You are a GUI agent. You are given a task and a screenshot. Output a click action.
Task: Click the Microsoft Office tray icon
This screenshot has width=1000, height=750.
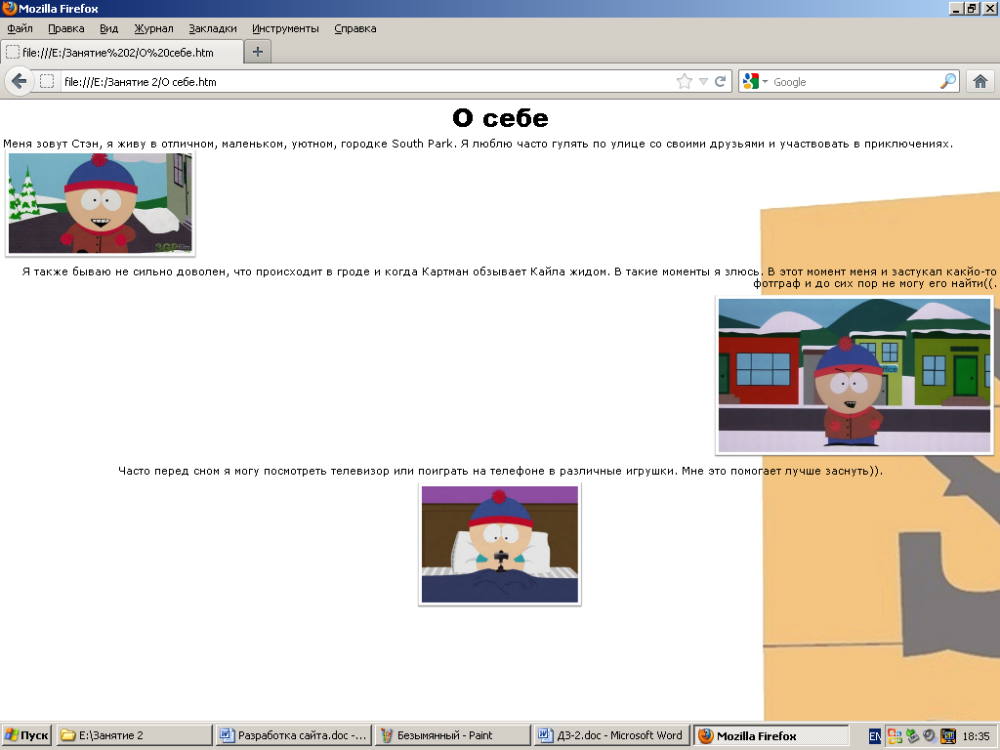[895, 736]
